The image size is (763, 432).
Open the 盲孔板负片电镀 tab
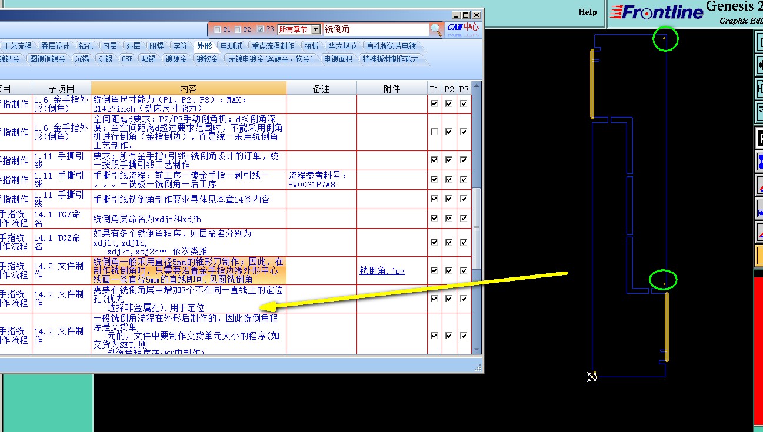tap(391, 46)
